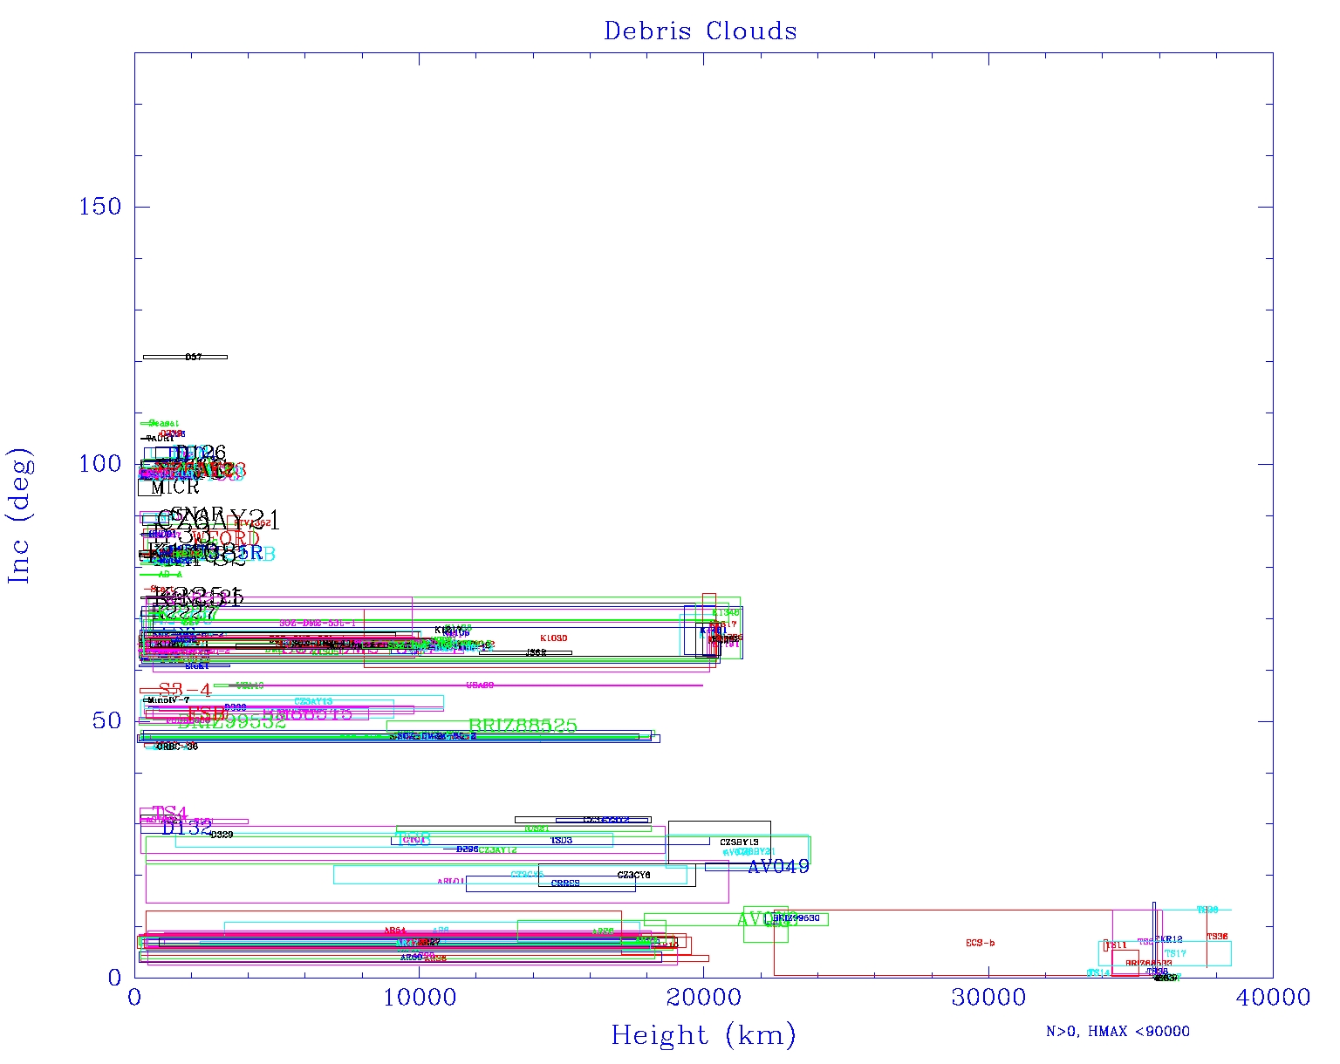The image size is (1340, 1064).
Task: Click the red 'KL030' debris label
Action: 553,638
